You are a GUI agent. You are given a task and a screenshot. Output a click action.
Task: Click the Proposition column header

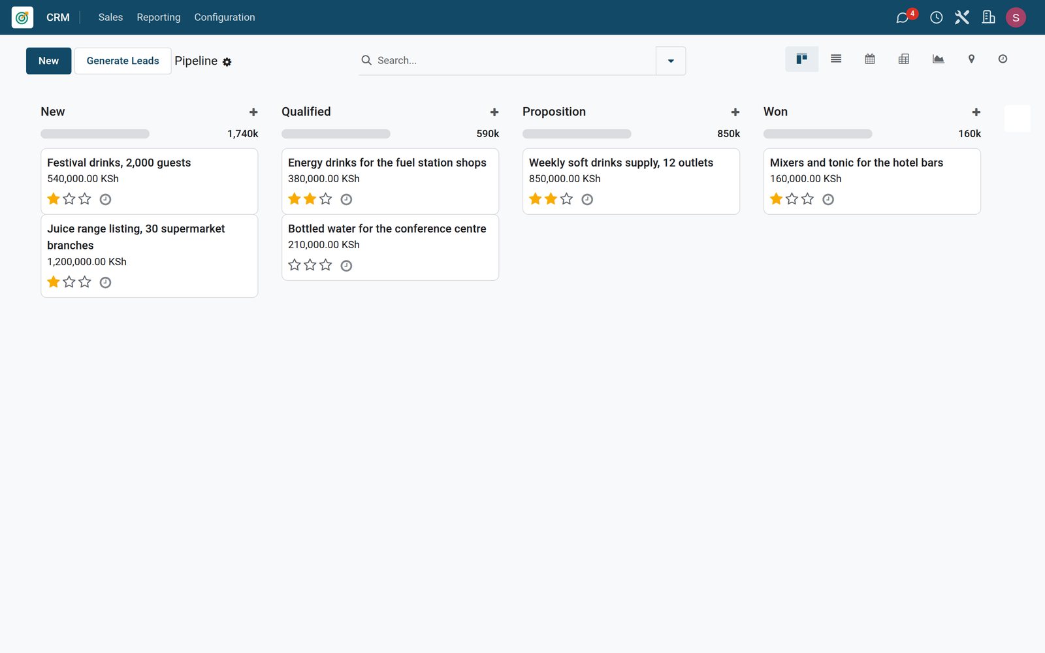554,112
